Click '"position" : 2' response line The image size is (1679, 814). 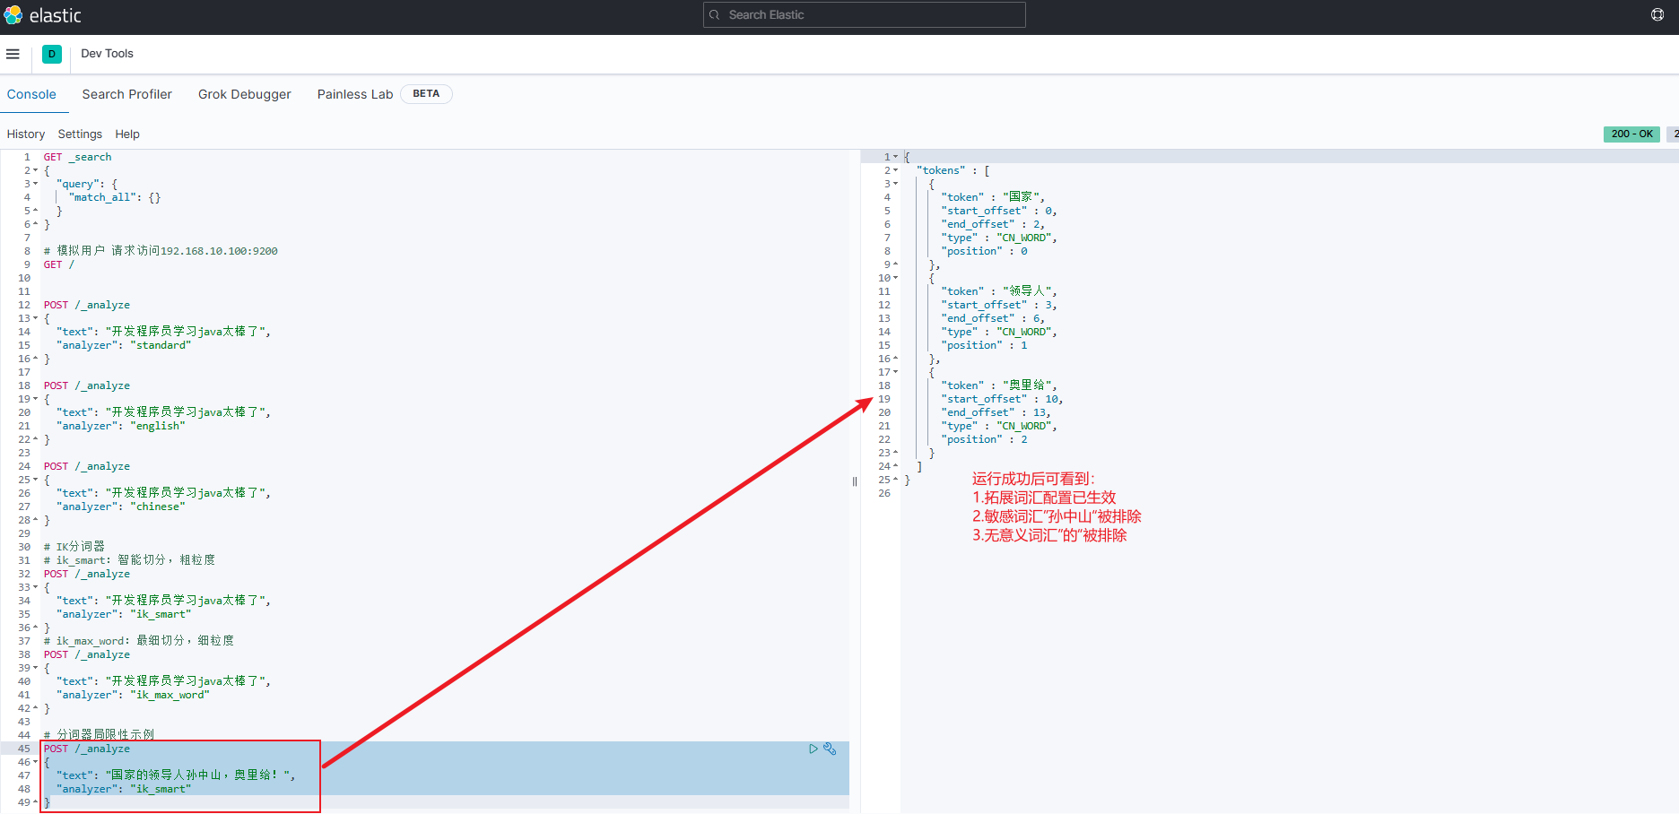pos(984,439)
